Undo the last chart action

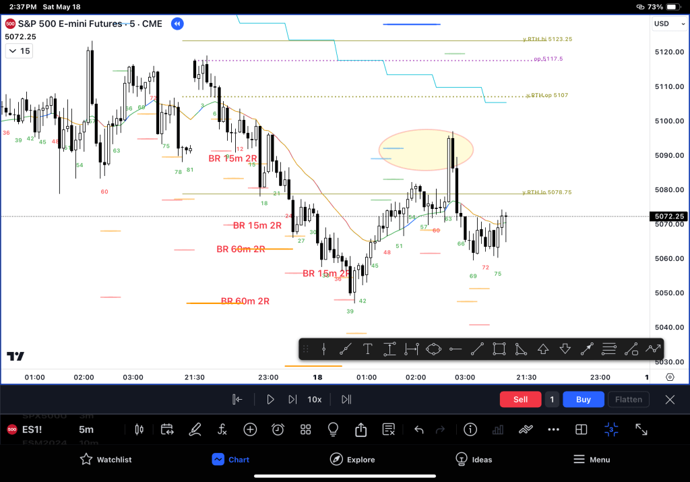418,429
